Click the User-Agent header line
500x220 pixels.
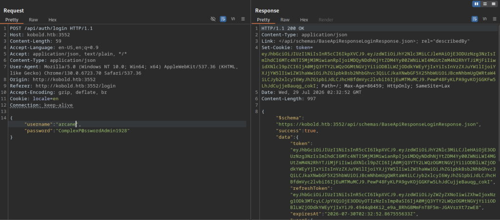pos(123,70)
